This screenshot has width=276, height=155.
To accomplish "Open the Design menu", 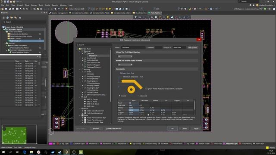I will coord(34,5).
